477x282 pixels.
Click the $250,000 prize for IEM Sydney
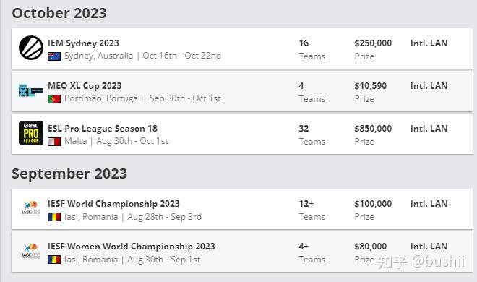(x=373, y=43)
